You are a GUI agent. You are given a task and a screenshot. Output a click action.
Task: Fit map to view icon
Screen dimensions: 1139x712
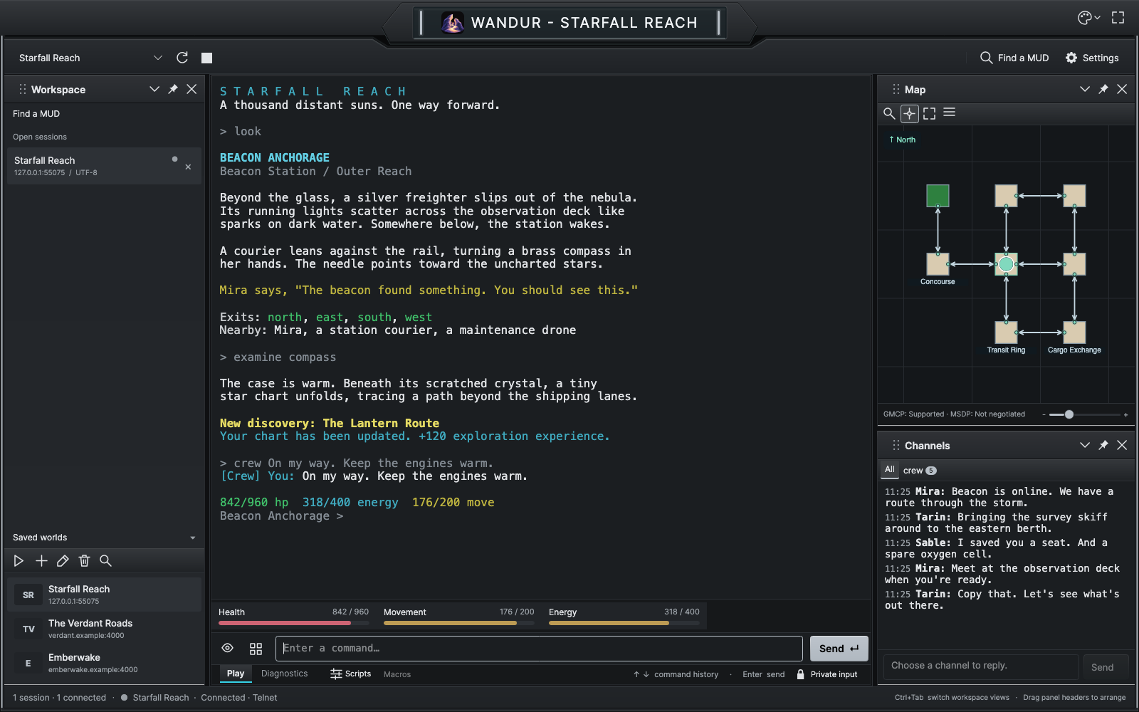(x=929, y=113)
